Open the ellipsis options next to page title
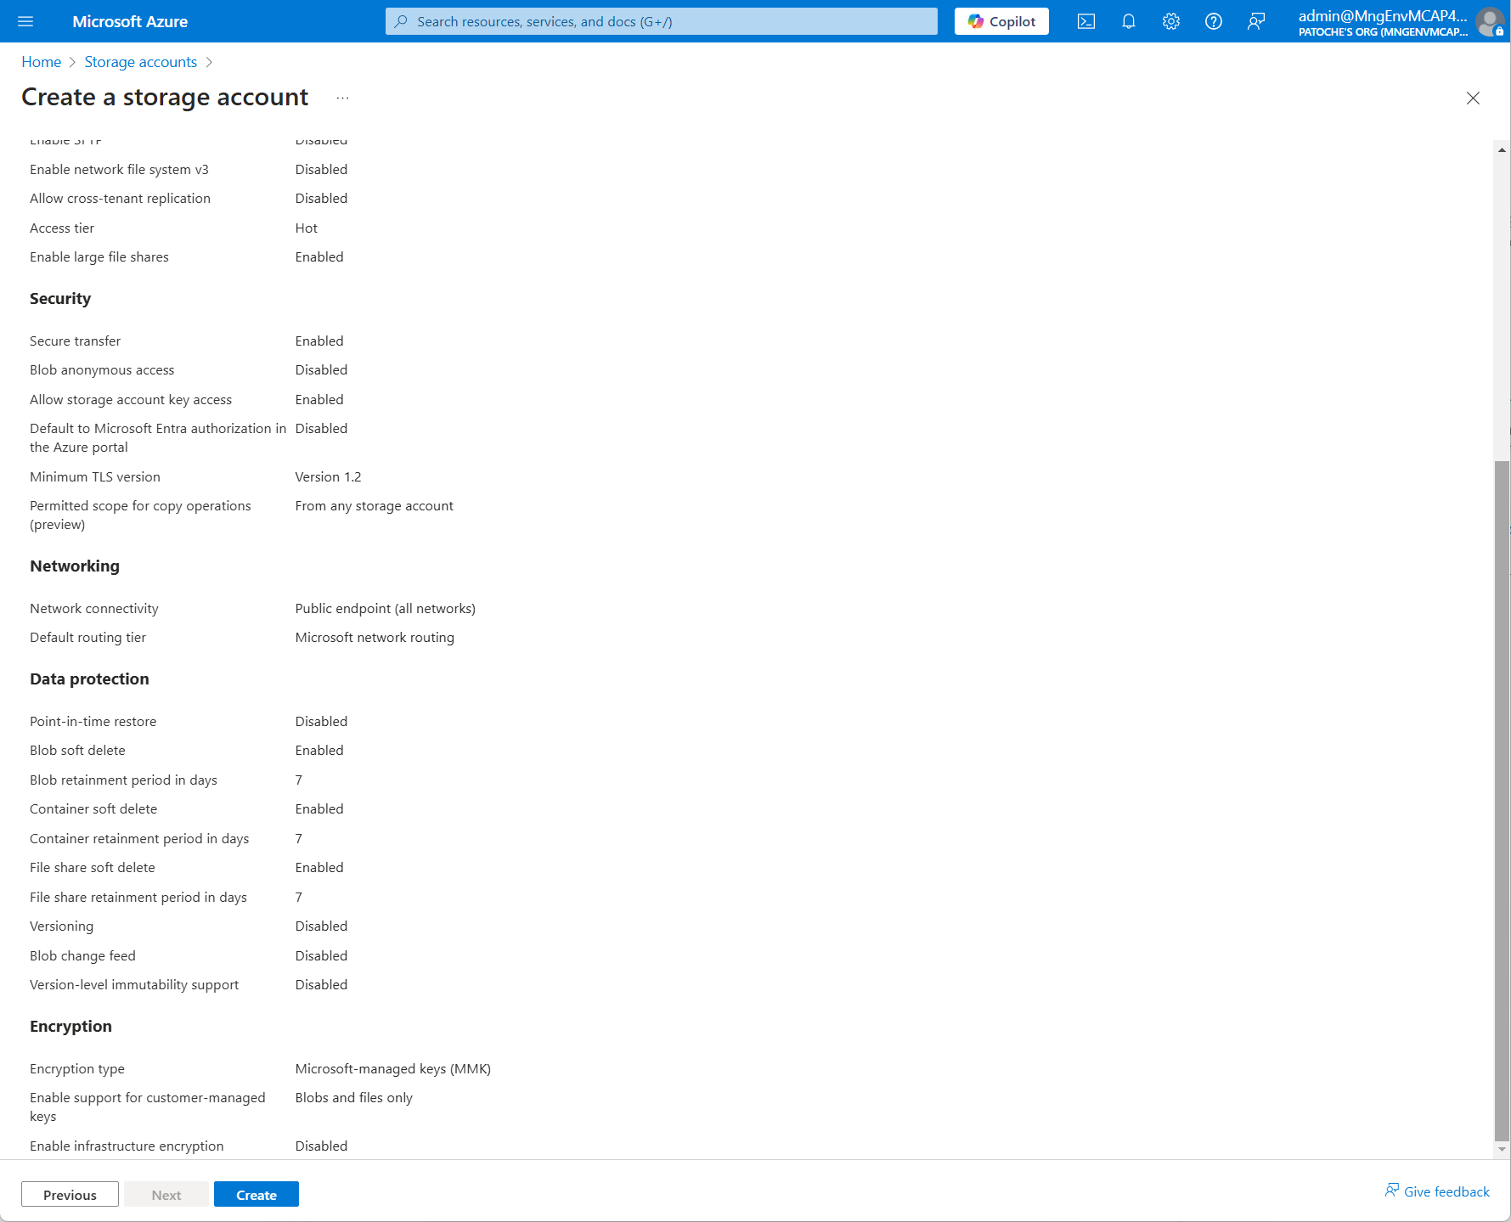1511x1222 pixels. (x=342, y=98)
